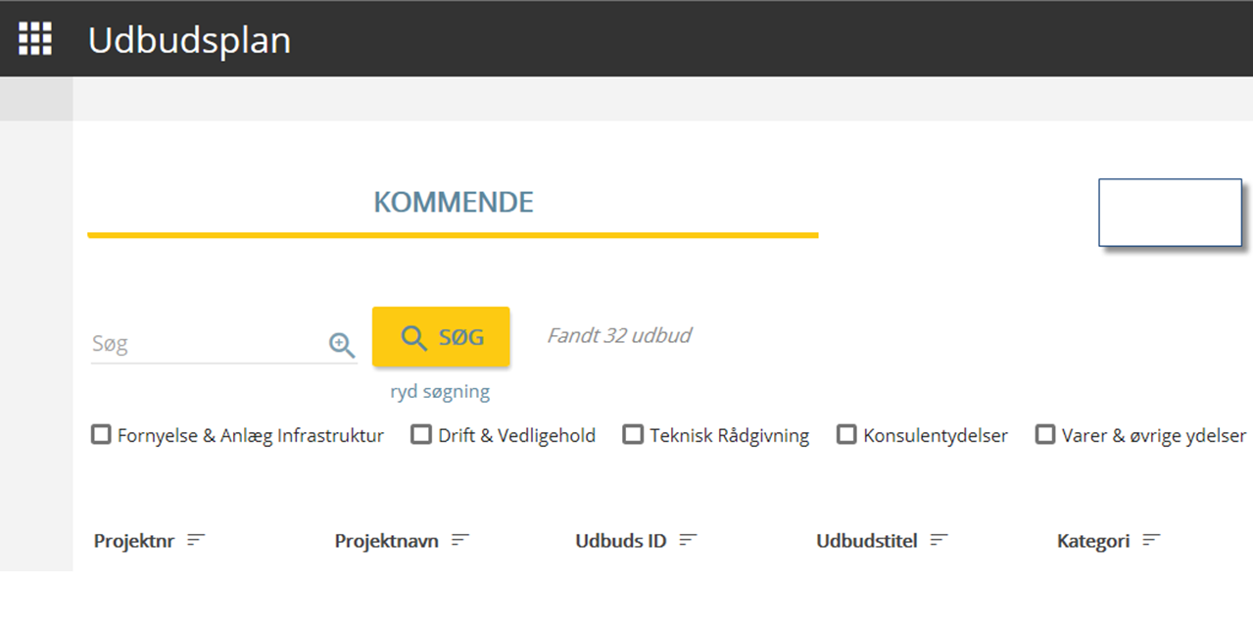Open the Kategori column sort options

1152,538
